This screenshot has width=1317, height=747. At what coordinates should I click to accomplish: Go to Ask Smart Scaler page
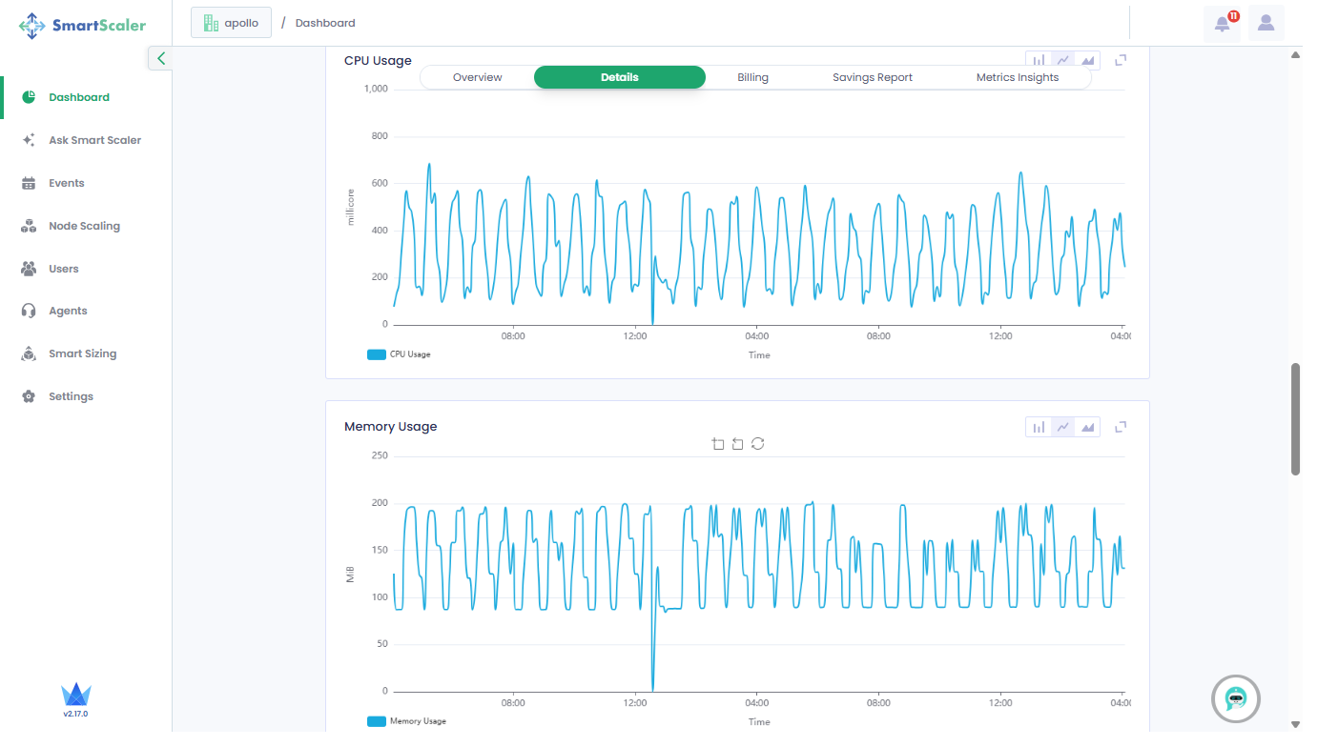pyautogui.click(x=94, y=140)
